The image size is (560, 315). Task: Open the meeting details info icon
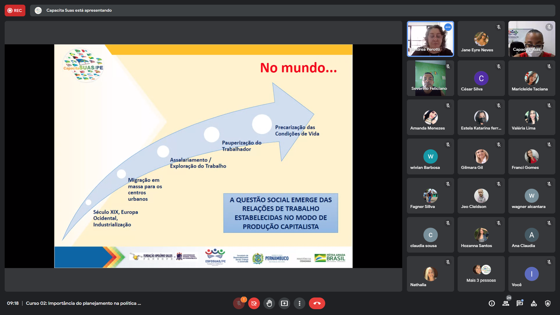coord(492,303)
